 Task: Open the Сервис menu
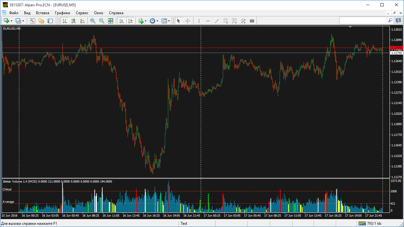click(x=82, y=13)
